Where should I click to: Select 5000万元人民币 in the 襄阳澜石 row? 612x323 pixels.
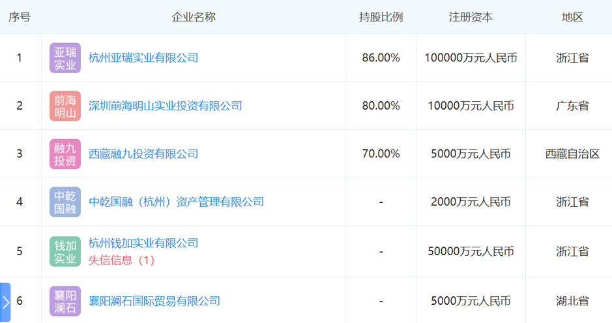[471, 301]
